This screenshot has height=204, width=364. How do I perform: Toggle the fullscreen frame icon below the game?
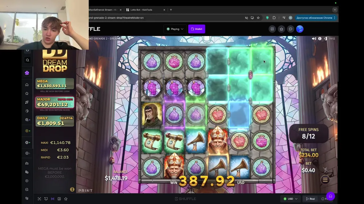click(x=39, y=199)
